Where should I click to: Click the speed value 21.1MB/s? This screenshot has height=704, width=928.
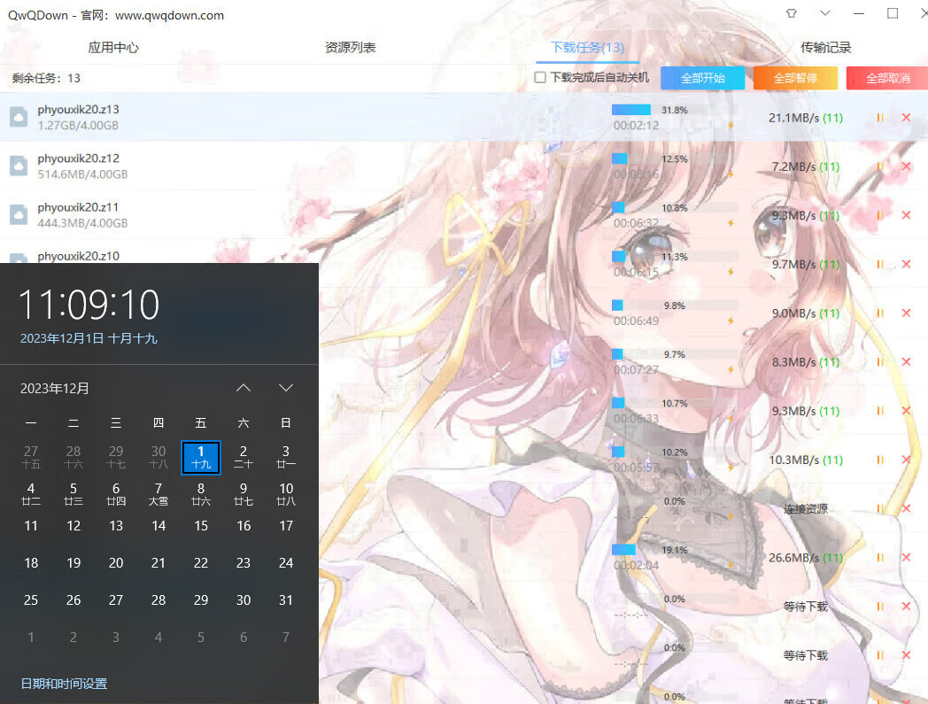793,118
